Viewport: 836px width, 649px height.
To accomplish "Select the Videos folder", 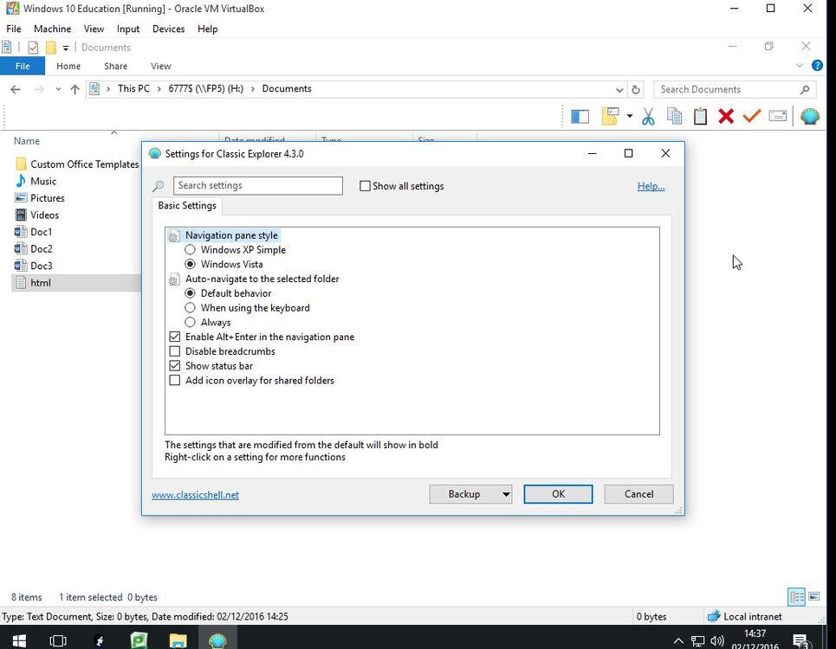I will click(x=37, y=215).
